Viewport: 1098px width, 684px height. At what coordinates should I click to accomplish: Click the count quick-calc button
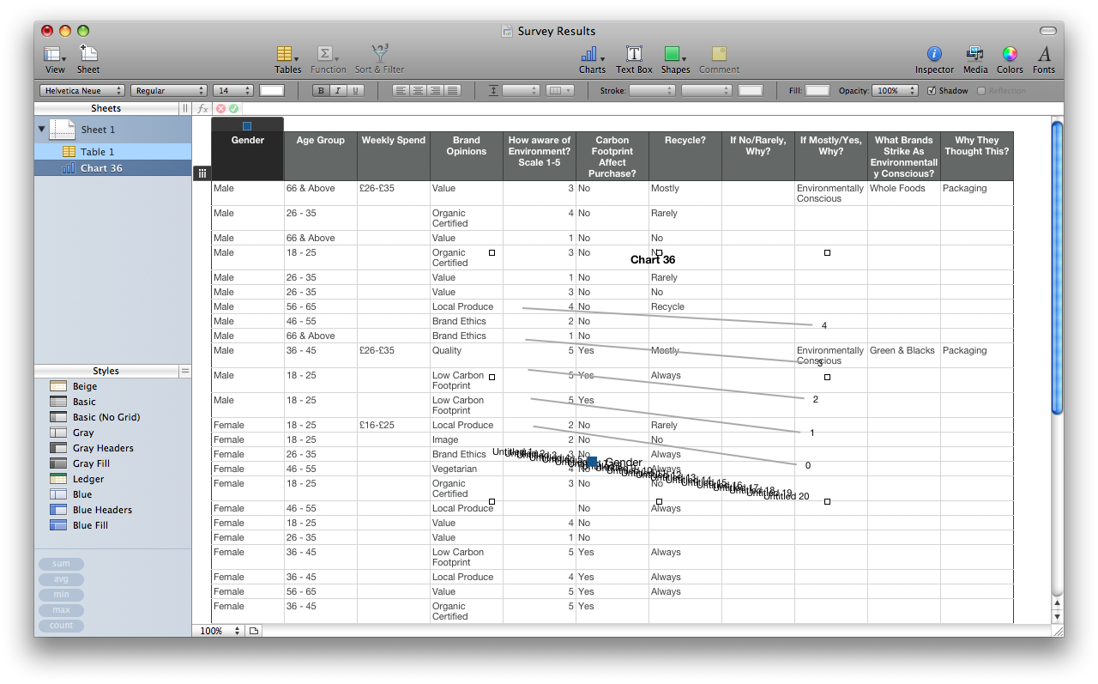click(x=61, y=626)
